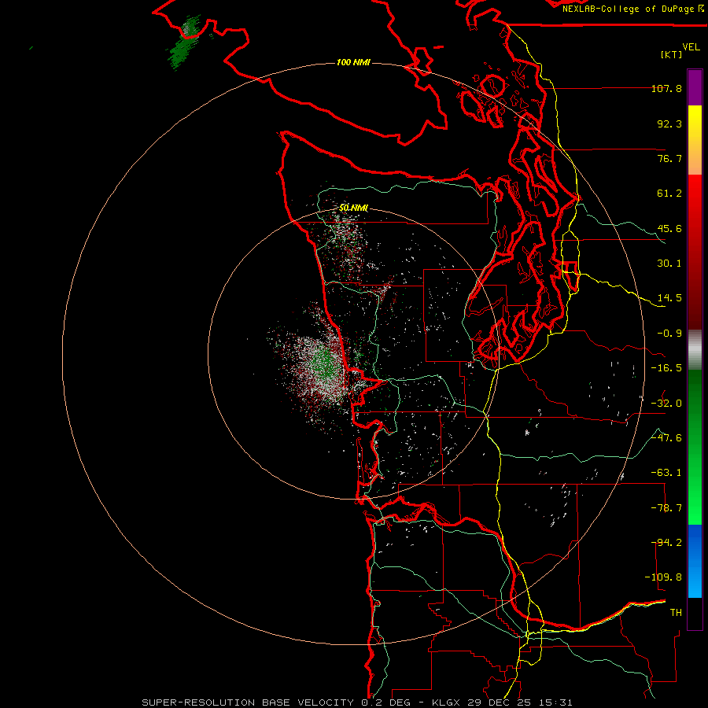Select the 14.5 legend value

coord(669,298)
